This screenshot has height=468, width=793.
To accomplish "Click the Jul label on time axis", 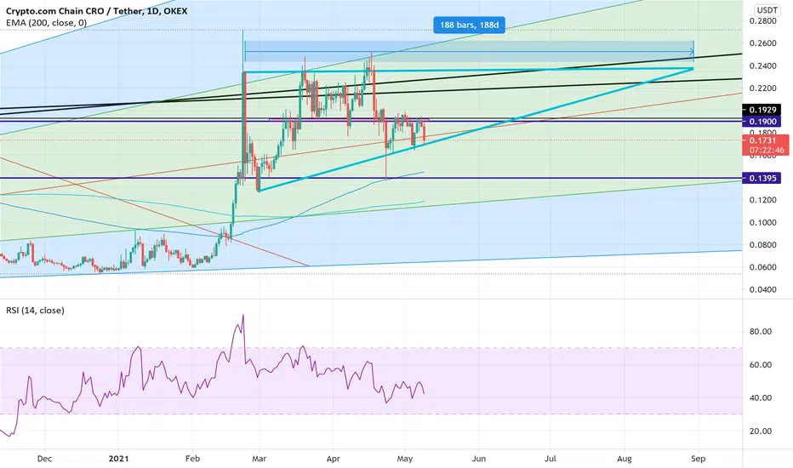I will (551, 459).
